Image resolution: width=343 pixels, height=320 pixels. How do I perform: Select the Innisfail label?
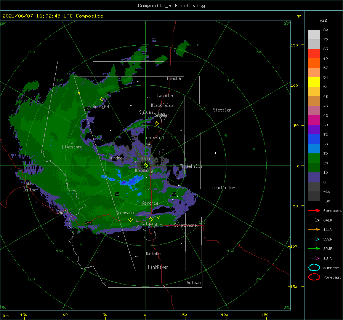tap(154, 138)
